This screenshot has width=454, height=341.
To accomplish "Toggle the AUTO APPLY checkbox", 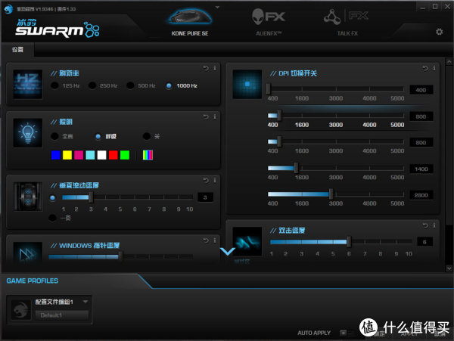I will point(344,333).
